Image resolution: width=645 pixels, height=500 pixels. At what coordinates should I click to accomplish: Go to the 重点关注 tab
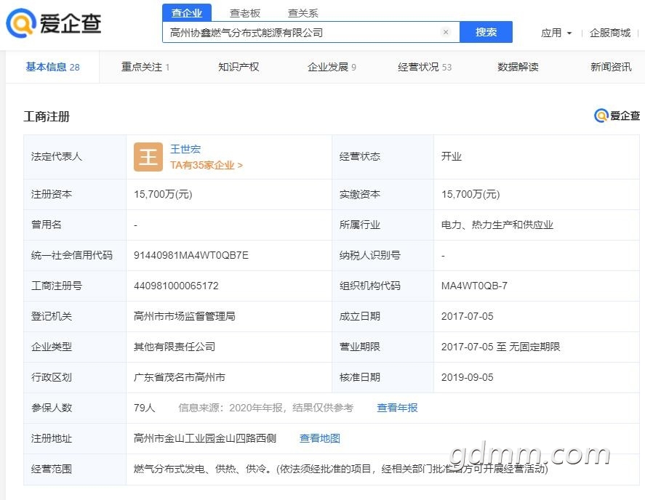(x=145, y=67)
